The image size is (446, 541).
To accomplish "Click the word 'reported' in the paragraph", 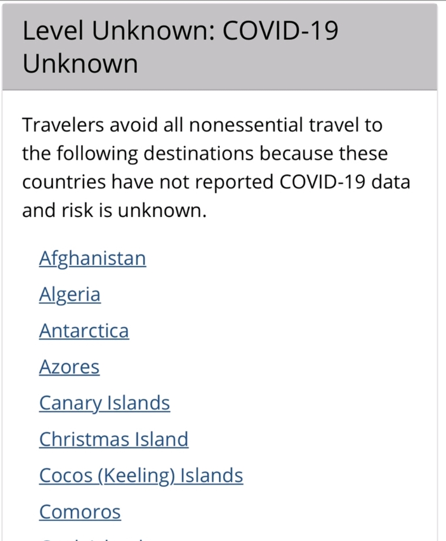I will tap(234, 183).
